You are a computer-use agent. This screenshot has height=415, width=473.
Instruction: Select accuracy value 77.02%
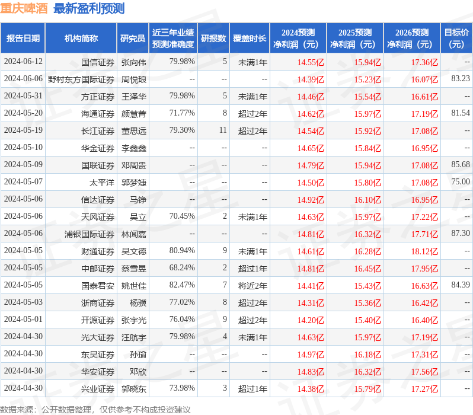(x=182, y=302)
